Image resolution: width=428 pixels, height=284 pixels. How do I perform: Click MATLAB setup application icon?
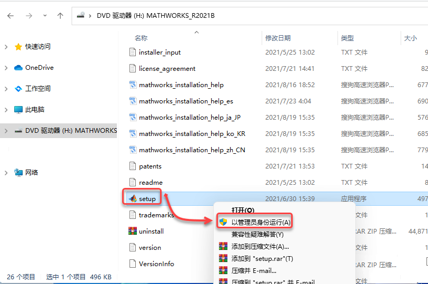[133, 198]
